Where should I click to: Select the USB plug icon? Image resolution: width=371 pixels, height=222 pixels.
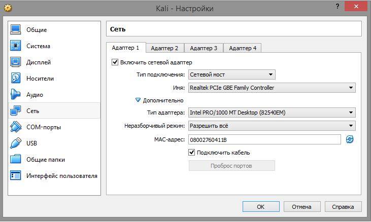point(15,143)
